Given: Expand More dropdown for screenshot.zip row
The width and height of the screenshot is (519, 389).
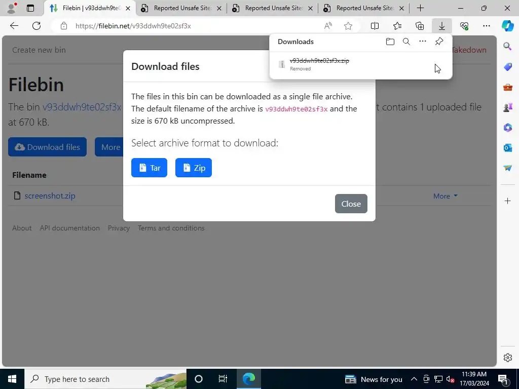Looking at the screenshot, I should coord(446,196).
